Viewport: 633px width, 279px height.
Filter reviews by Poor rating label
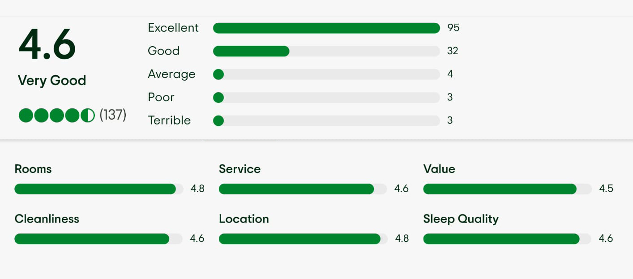click(161, 98)
